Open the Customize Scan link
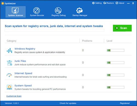 click(14, 96)
